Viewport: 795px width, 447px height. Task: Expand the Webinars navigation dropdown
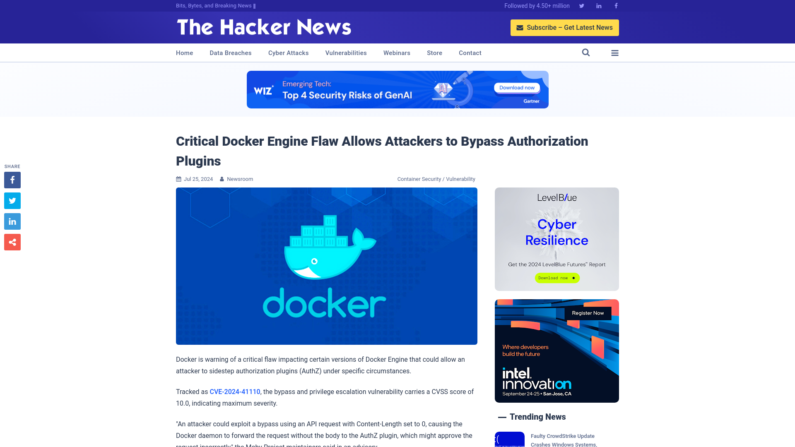pos(396,53)
